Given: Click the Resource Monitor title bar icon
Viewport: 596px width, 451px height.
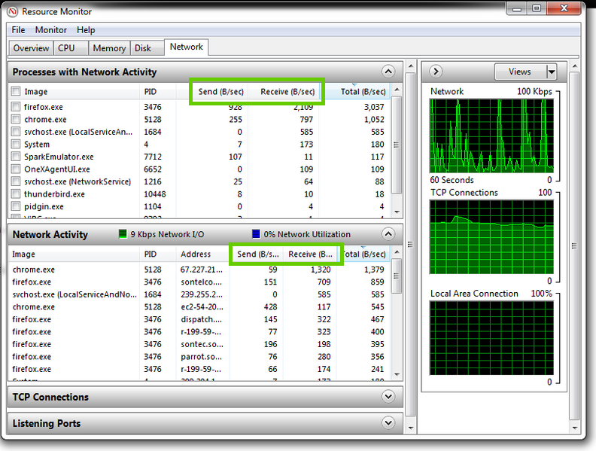Looking at the screenshot, I should pos(12,11).
